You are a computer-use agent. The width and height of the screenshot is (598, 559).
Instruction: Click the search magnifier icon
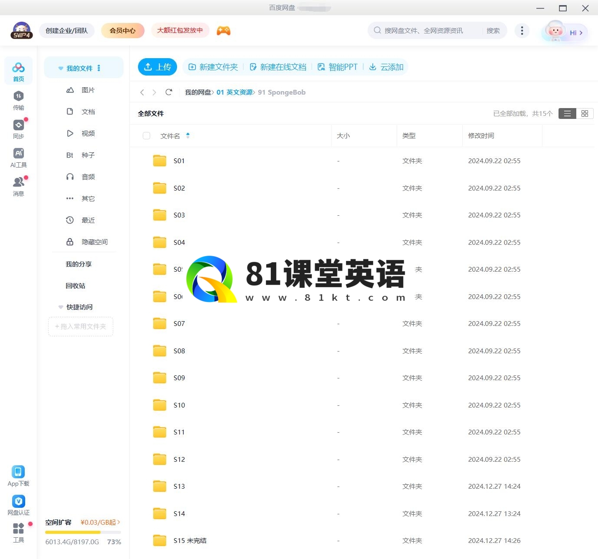[x=377, y=30]
